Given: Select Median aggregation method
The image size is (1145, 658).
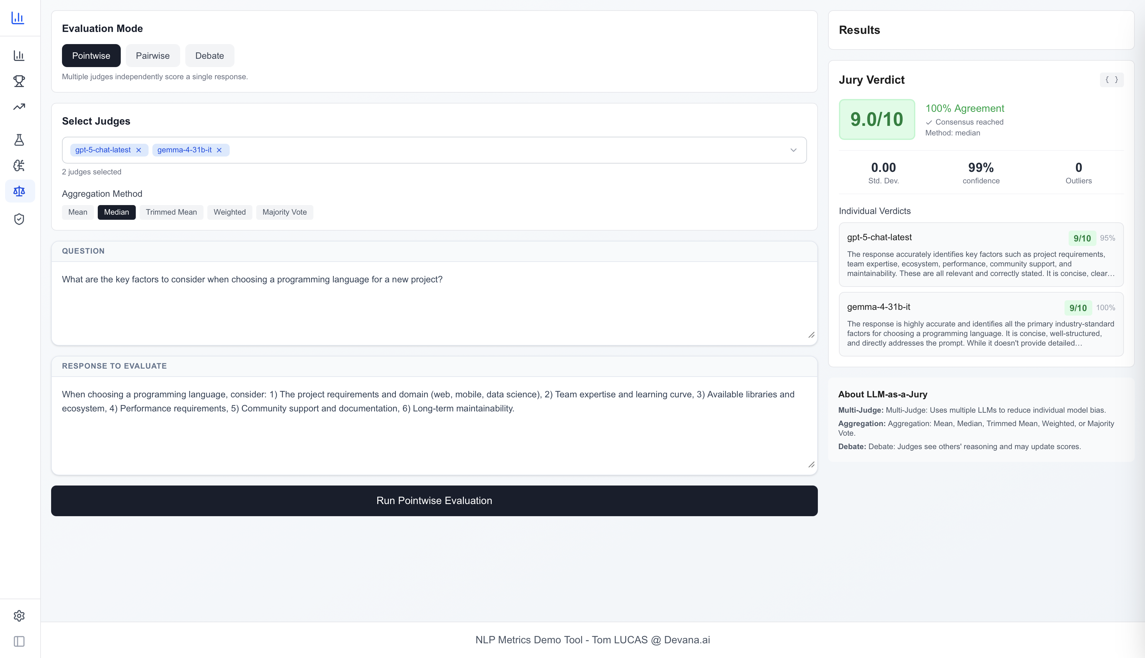Looking at the screenshot, I should [x=117, y=212].
